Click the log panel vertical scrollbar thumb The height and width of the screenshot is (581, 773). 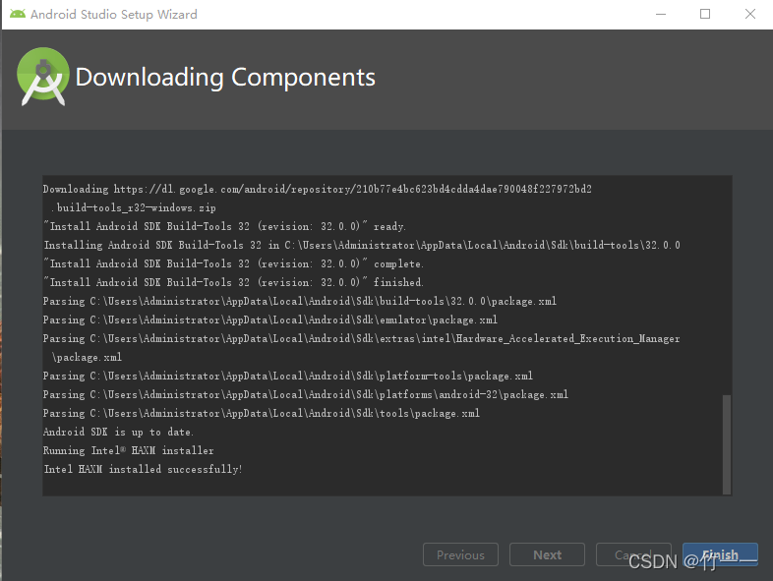726,443
